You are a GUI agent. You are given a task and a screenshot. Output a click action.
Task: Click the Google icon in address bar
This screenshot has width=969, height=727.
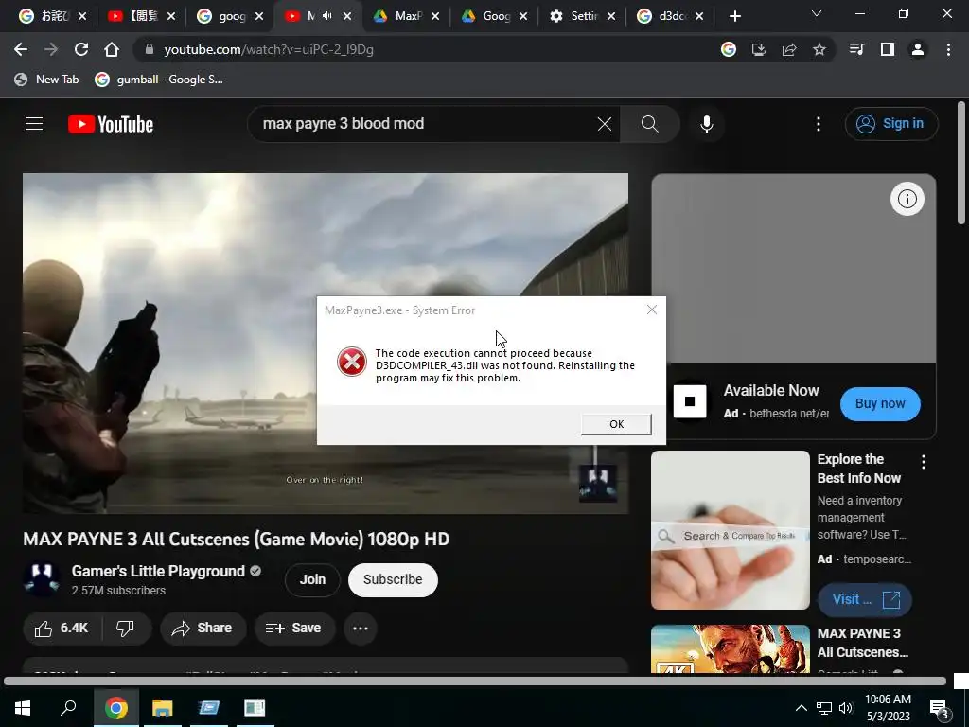[729, 49]
